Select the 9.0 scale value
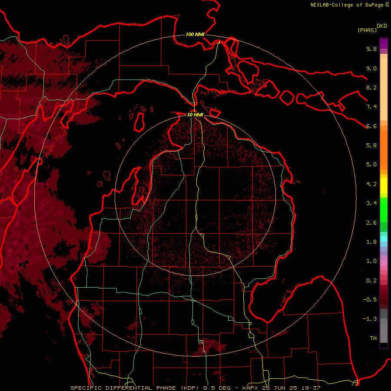 click(371, 68)
